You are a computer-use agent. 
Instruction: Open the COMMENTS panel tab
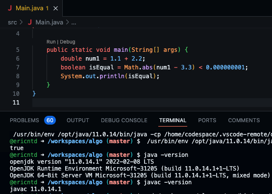point(244,120)
